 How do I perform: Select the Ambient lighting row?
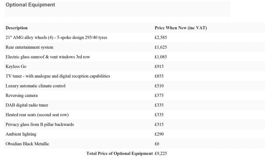[134, 134]
